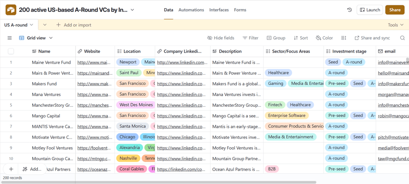Open Motley Fool Ventures website link
The width and height of the screenshot is (409, 184).
[x=95, y=148]
